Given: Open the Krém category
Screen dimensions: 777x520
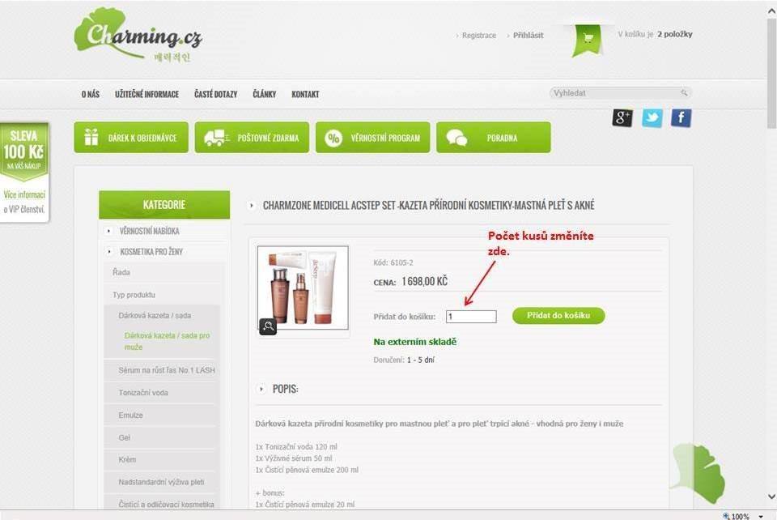Looking at the screenshot, I should pos(127,459).
